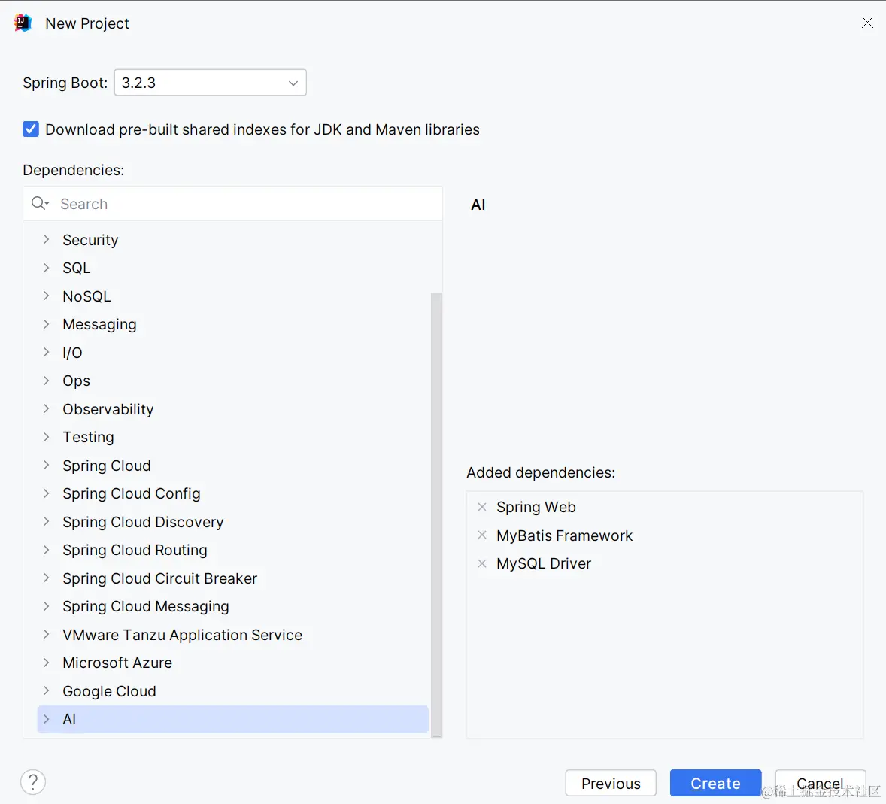Expand the VMware Tanzu Application Service chevron
Image resolution: width=886 pixels, height=804 pixels.
click(47, 635)
